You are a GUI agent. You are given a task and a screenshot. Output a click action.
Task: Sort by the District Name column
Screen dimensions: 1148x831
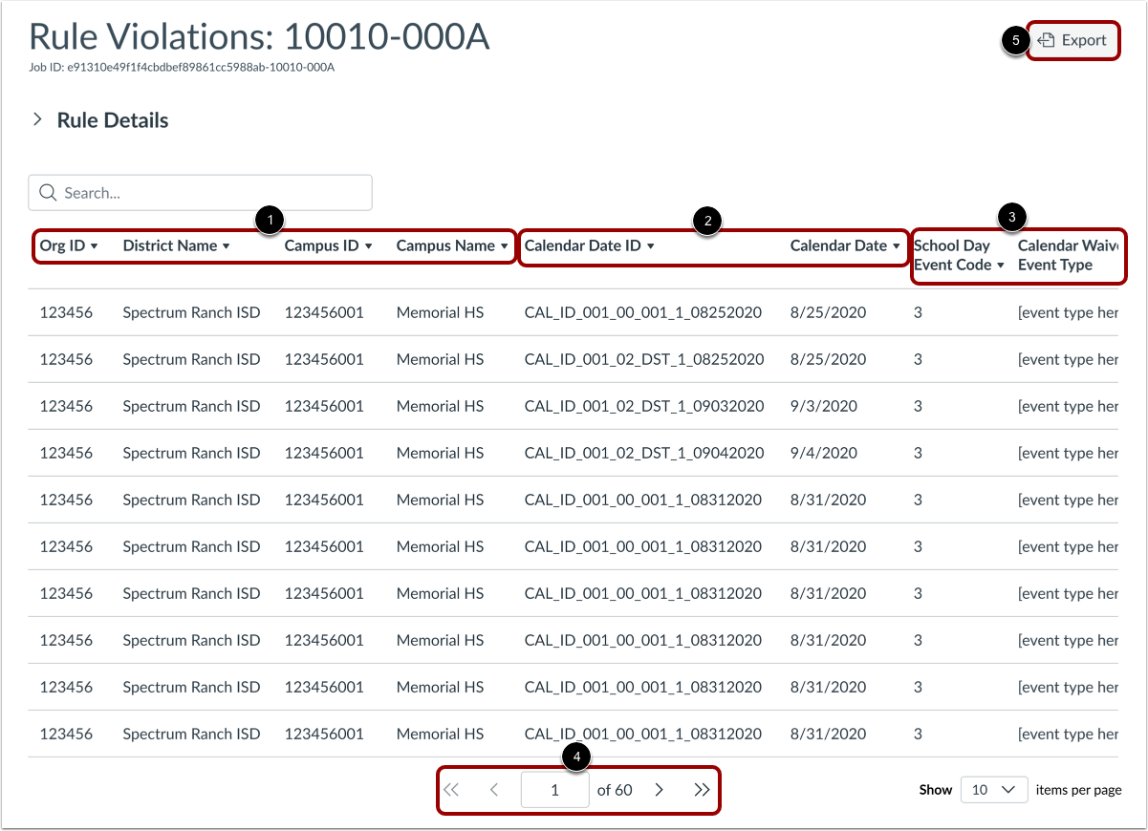coord(177,245)
